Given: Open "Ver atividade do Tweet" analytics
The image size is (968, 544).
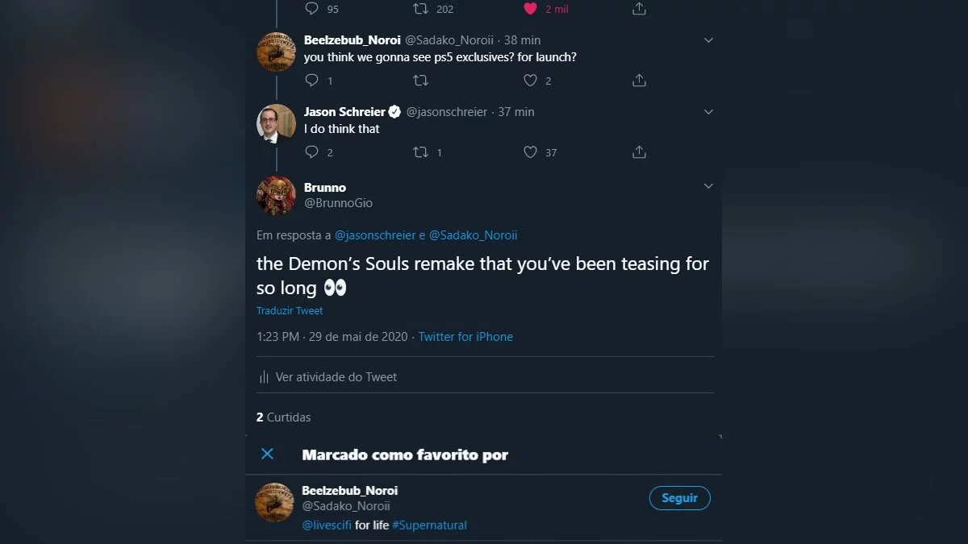Looking at the screenshot, I should [x=336, y=377].
